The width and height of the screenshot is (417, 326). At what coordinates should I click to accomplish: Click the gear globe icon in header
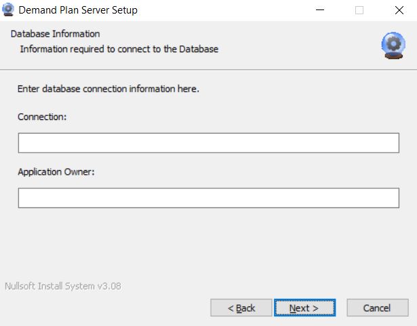click(393, 45)
